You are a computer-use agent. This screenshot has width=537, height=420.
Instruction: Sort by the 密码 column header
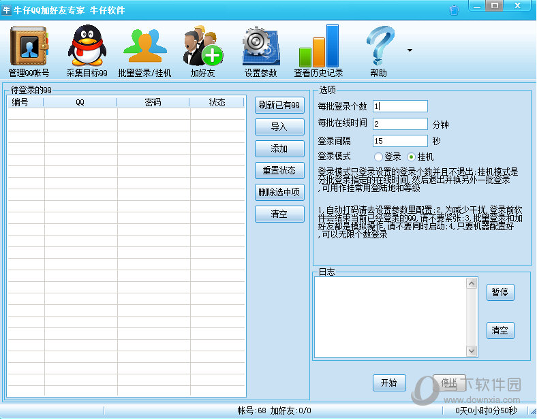[x=153, y=102]
